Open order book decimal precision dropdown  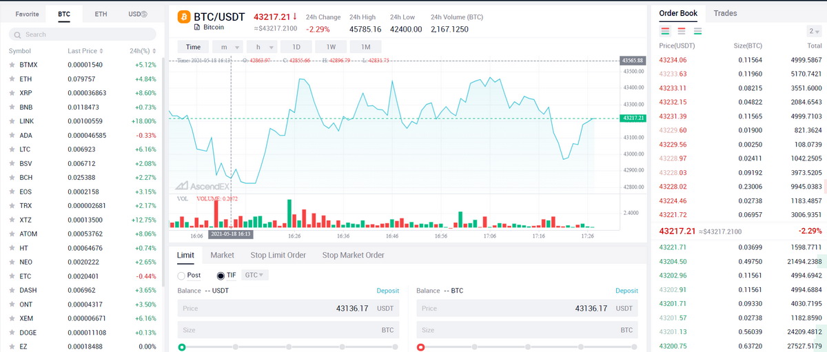(x=814, y=31)
